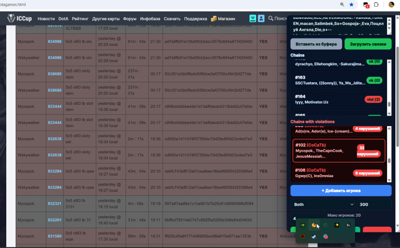Select violation chain #106 Ggwp(C), Ins0mniaa
The height and width of the screenshot is (248, 400).
[339, 173]
